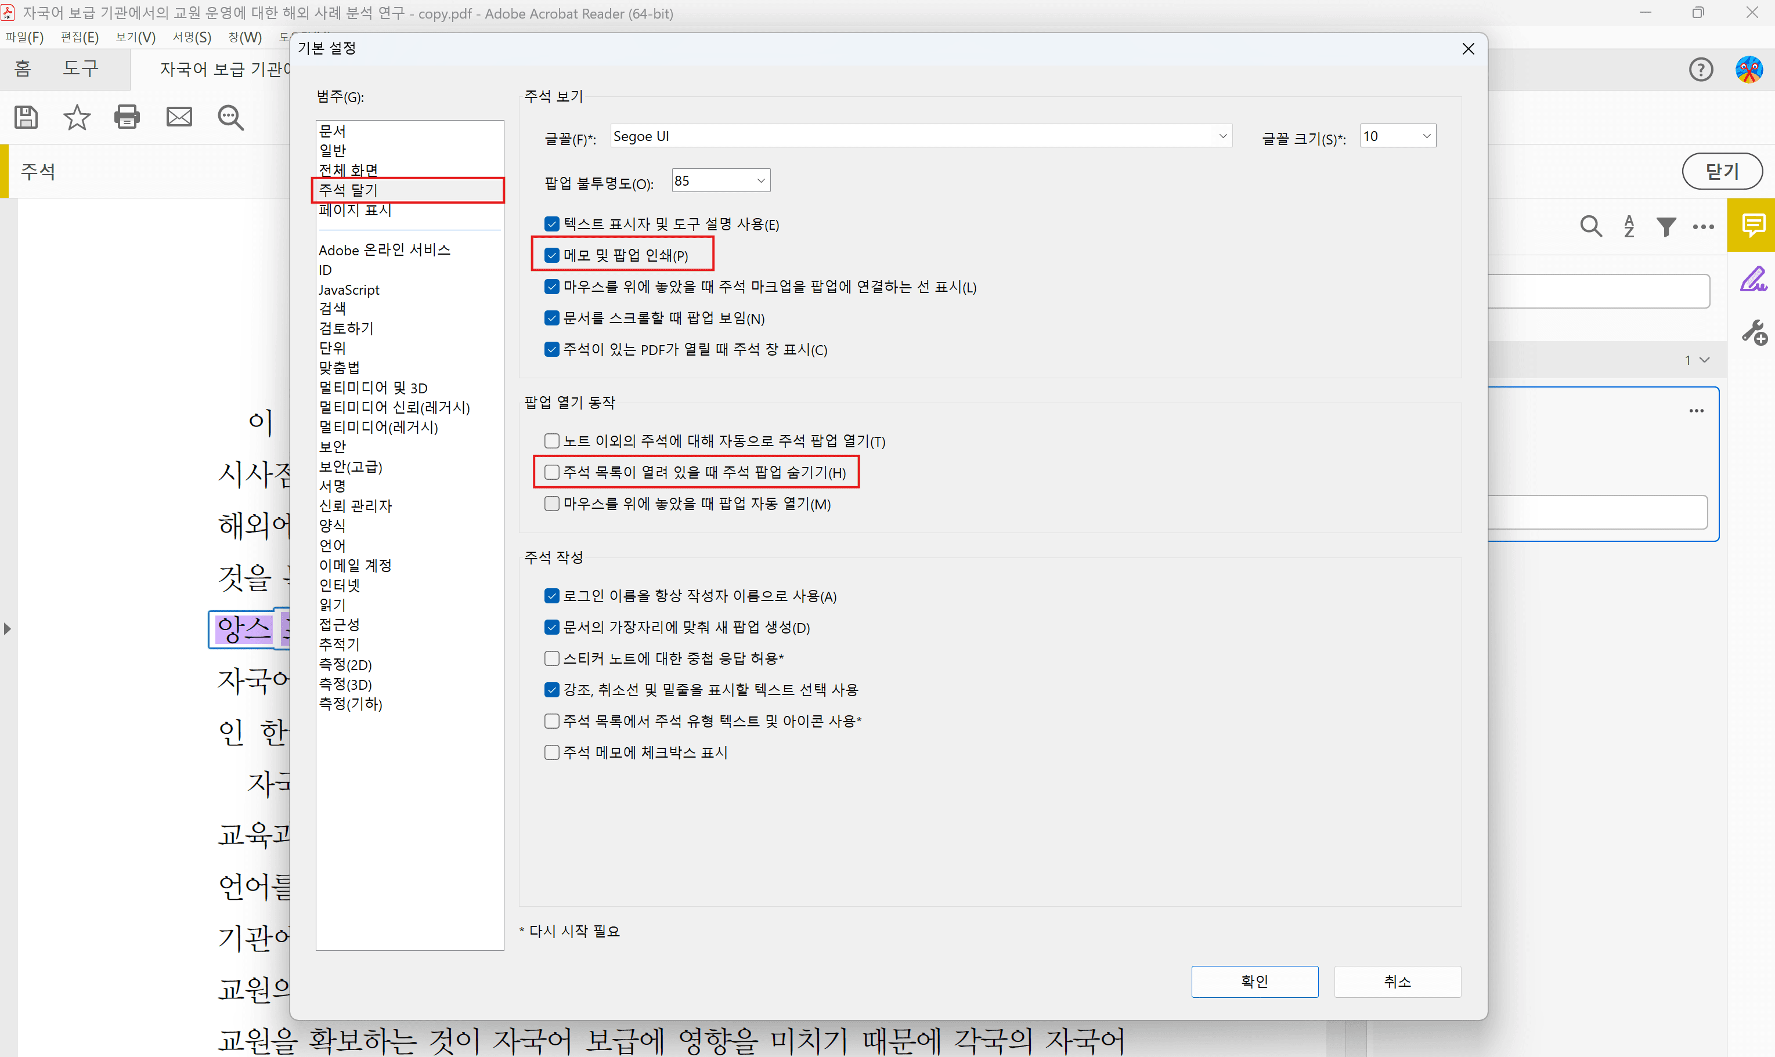Open the 서명(S) menu
This screenshot has width=1775, height=1057.
[x=192, y=37]
